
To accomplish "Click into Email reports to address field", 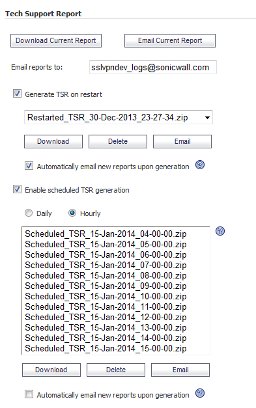I will coord(153,68).
